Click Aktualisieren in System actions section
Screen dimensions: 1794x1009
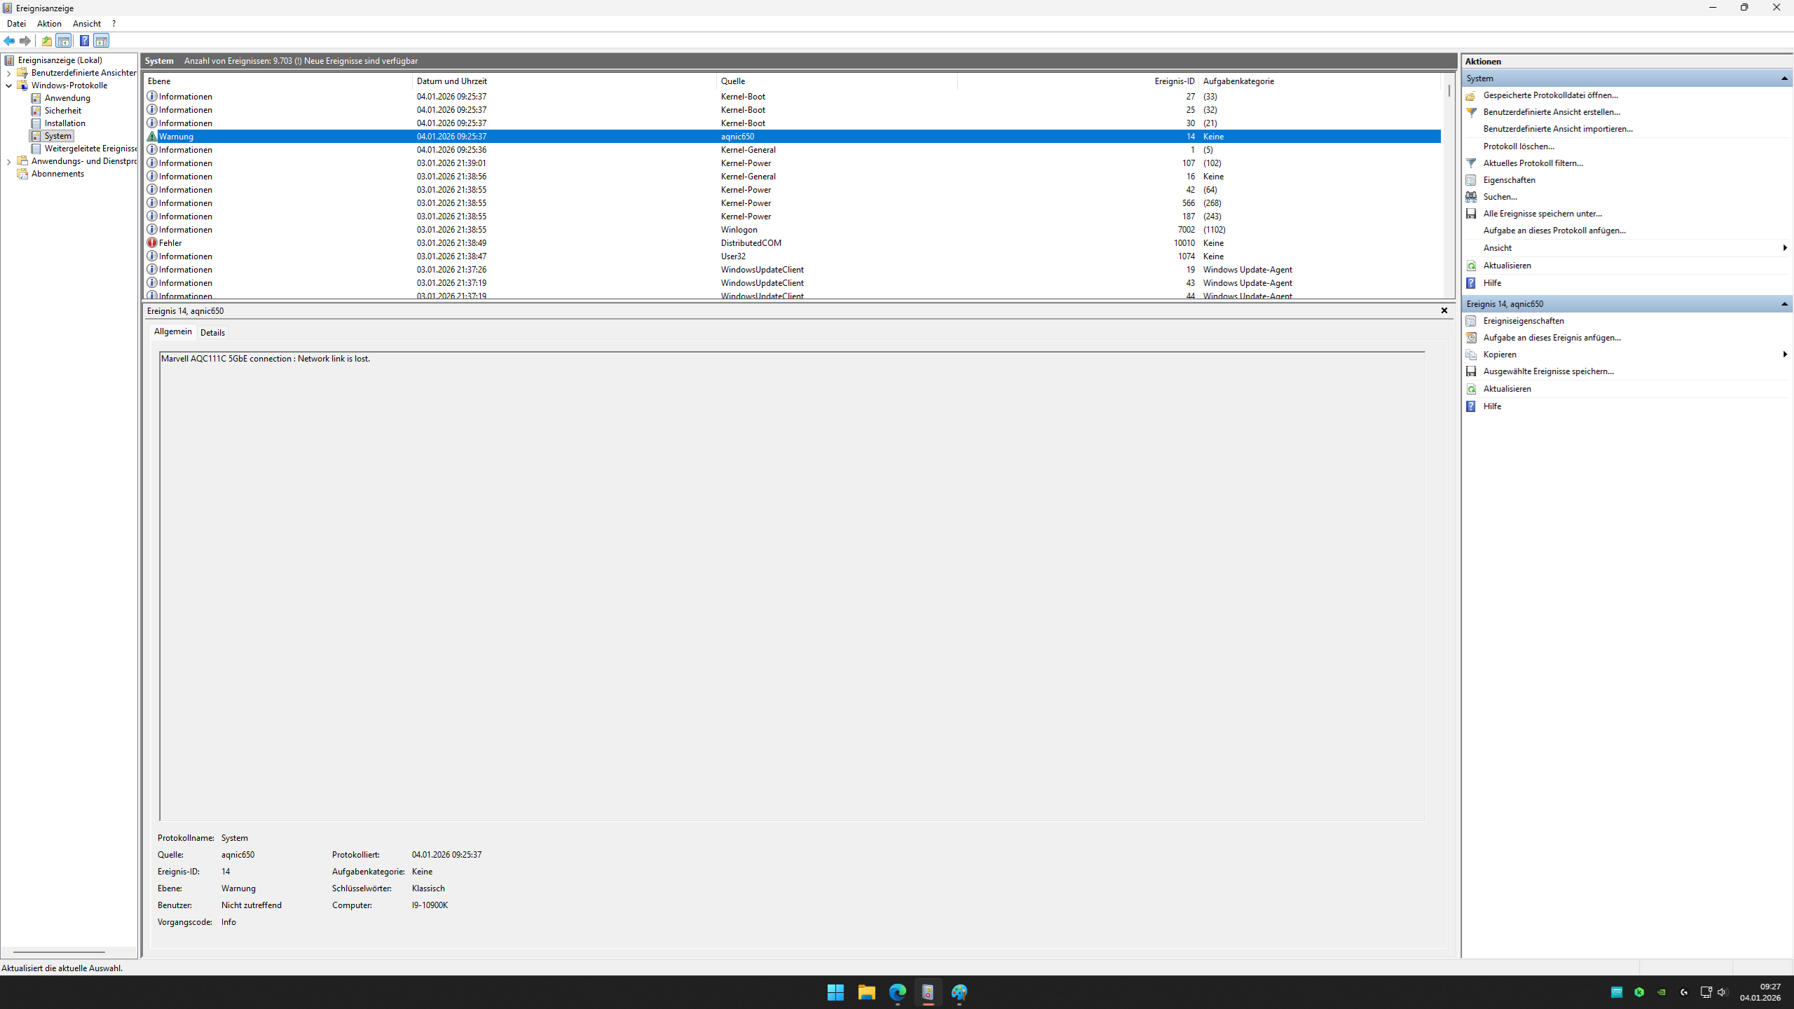click(1507, 266)
